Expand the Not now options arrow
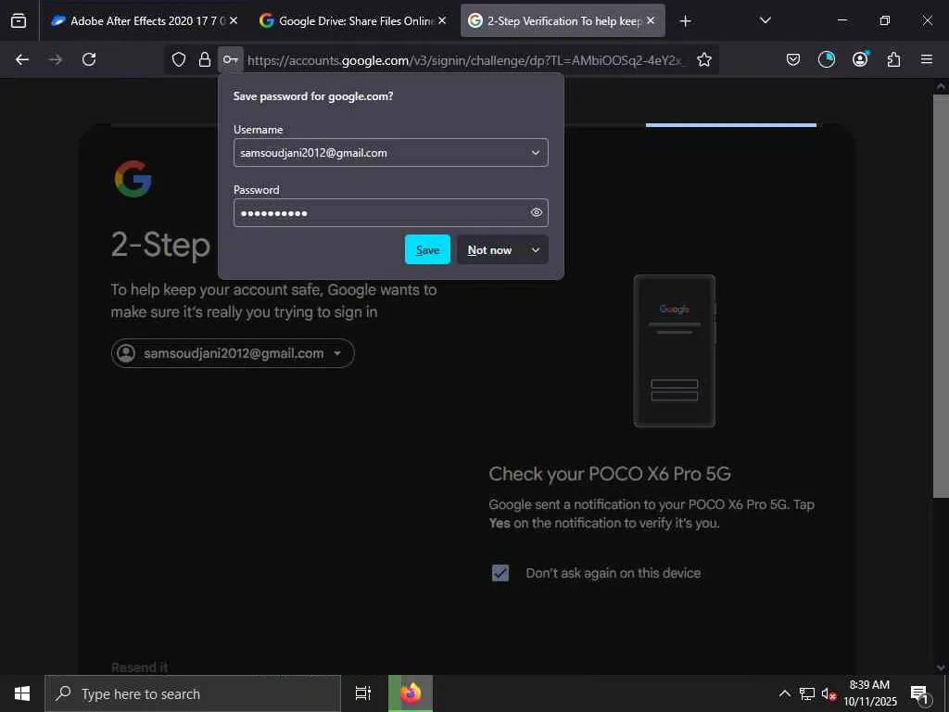 536,250
